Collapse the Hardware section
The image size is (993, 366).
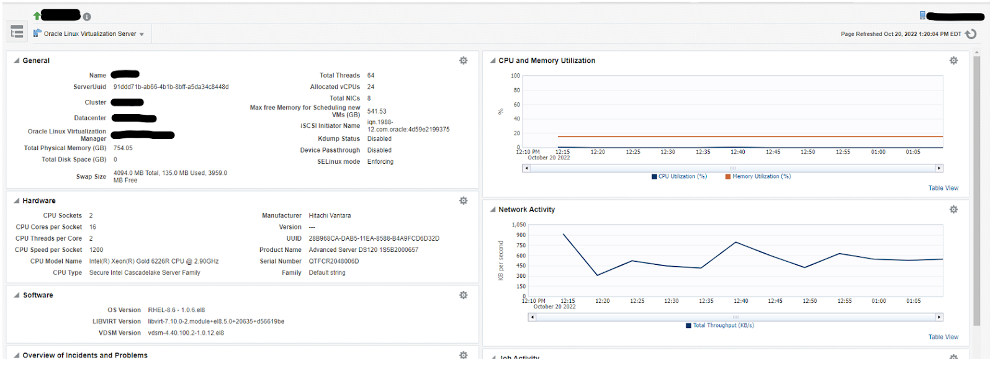[17, 201]
